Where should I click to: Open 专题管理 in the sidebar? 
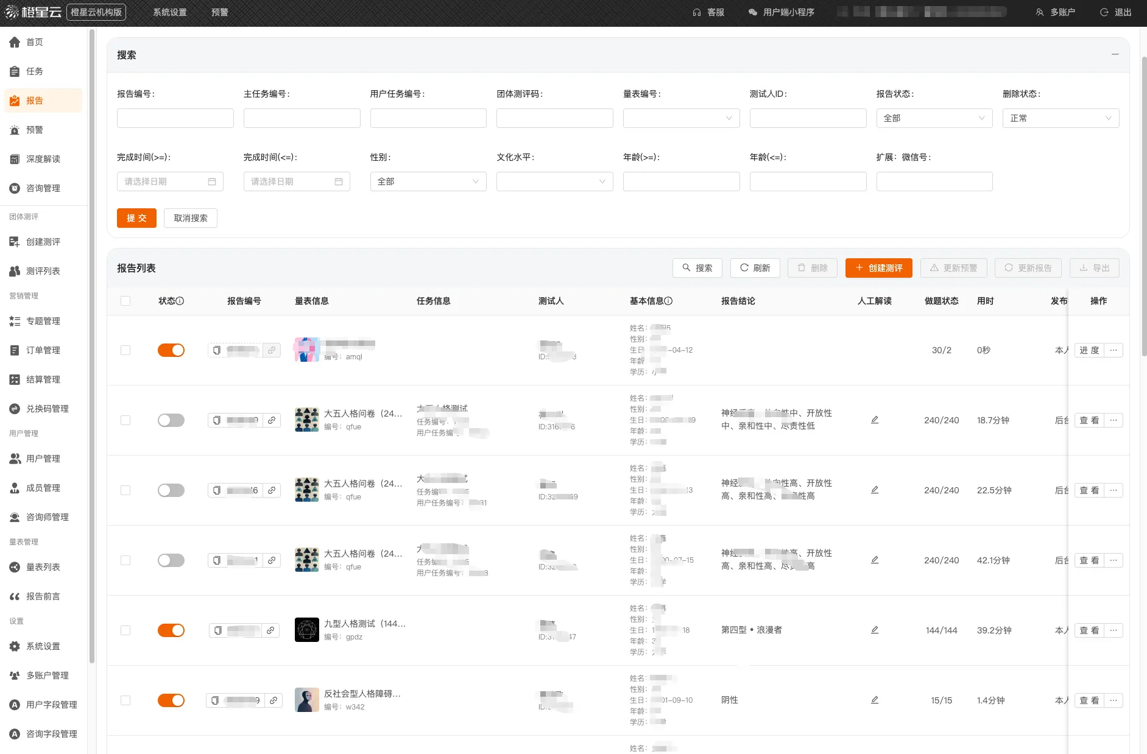pos(43,321)
